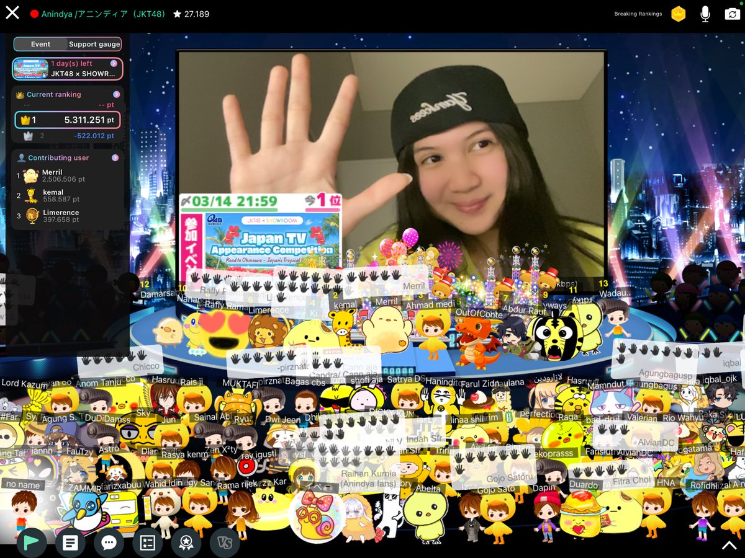Tap the Abdur Rauf name label on stage
The image size is (745, 558).
[523, 311]
